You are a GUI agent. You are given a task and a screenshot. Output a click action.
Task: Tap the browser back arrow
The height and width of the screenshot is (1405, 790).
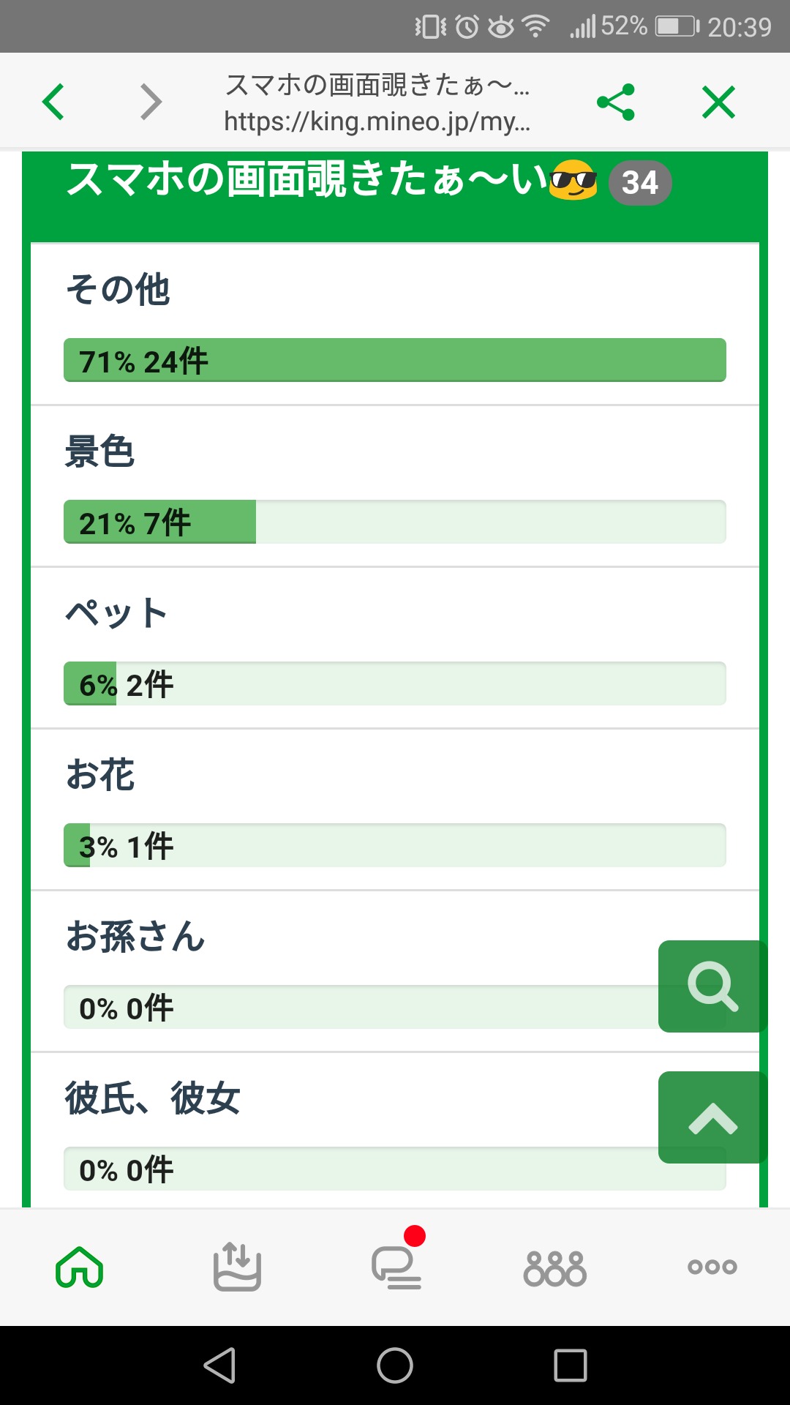(x=53, y=102)
